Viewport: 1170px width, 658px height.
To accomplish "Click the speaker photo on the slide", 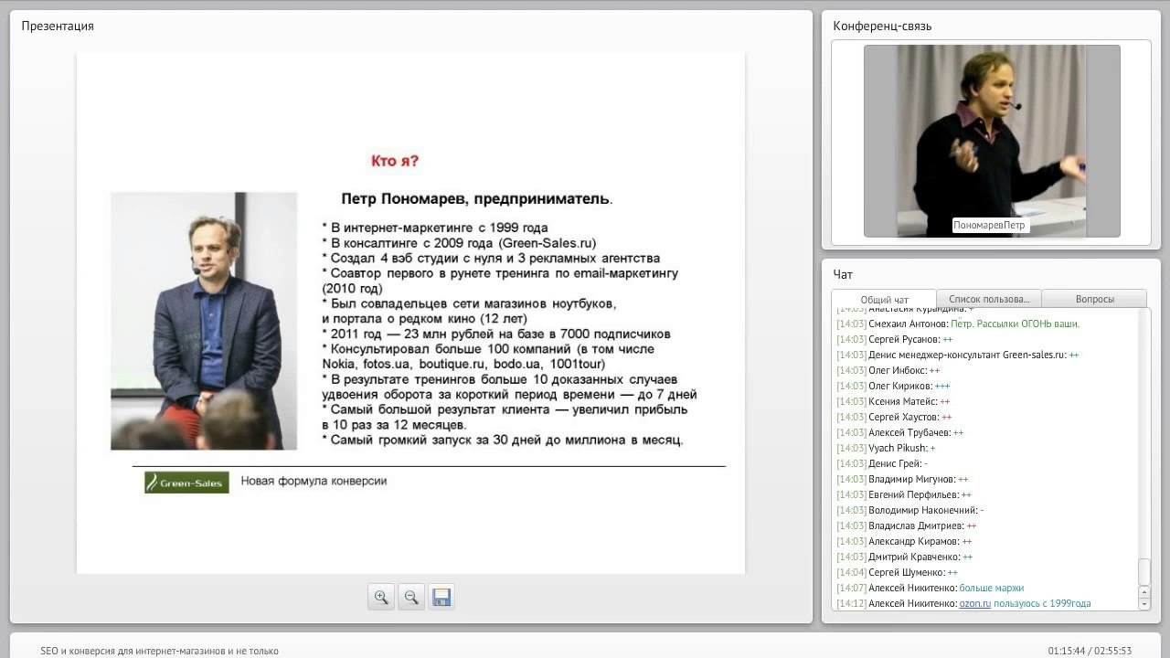I will pyautogui.click(x=204, y=321).
